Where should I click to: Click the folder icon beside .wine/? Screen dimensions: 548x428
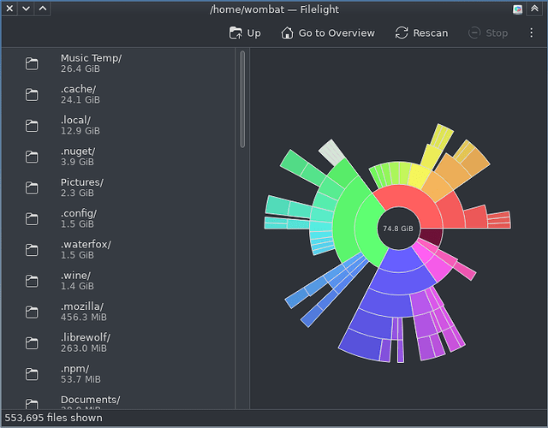33,281
